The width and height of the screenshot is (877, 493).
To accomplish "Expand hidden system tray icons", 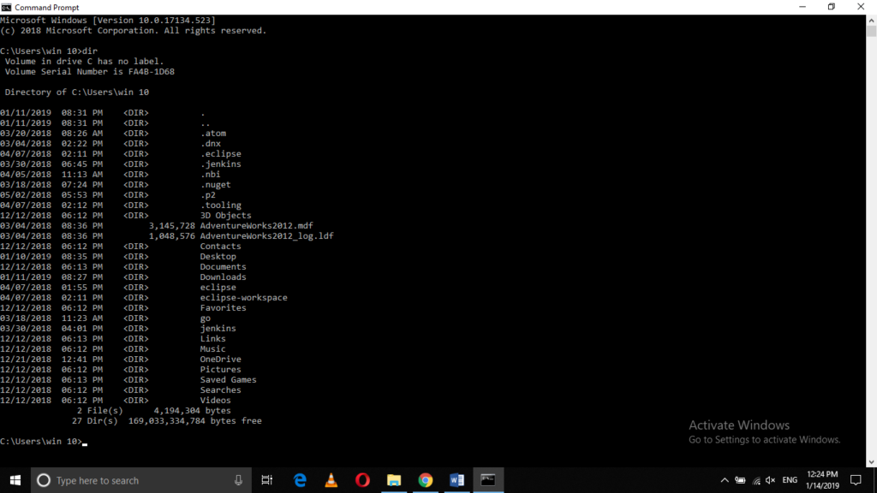I will pyautogui.click(x=725, y=480).
